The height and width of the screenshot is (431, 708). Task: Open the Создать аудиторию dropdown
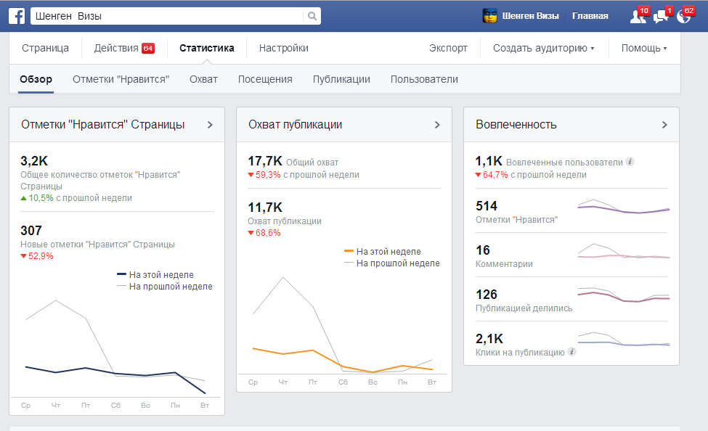click(543, 49)
